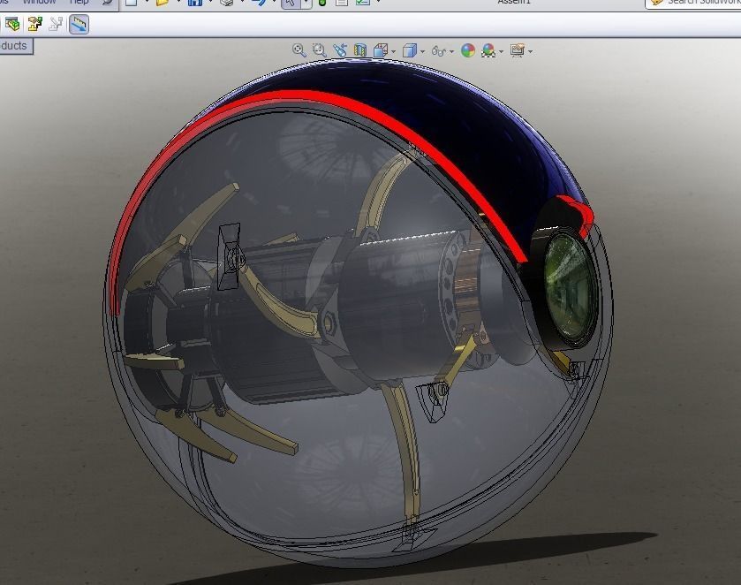Click the Search SolidWorks field
The height and width of the screenshot is (585, 741).
click(692, 3)
